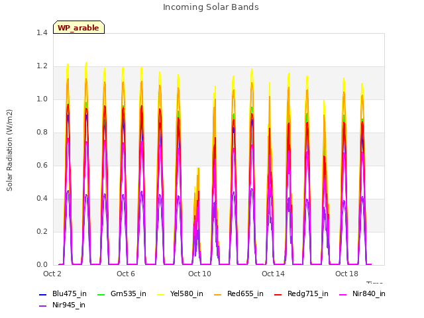The image size is (424, 318).
Task: Click the 0.6 y-axis tick label
Action: pos(42,165)
